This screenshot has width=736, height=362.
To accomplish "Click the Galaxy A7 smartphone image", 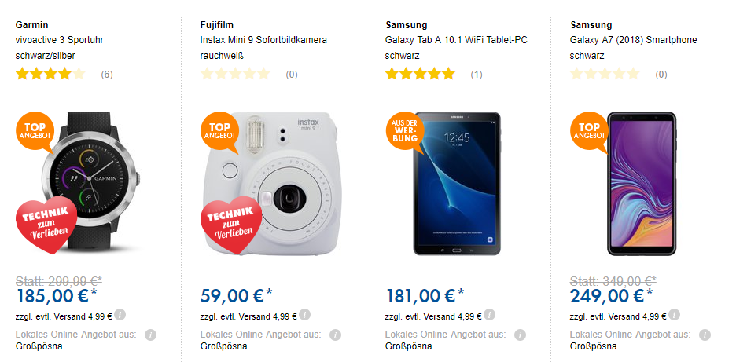I will coord(642,181).
